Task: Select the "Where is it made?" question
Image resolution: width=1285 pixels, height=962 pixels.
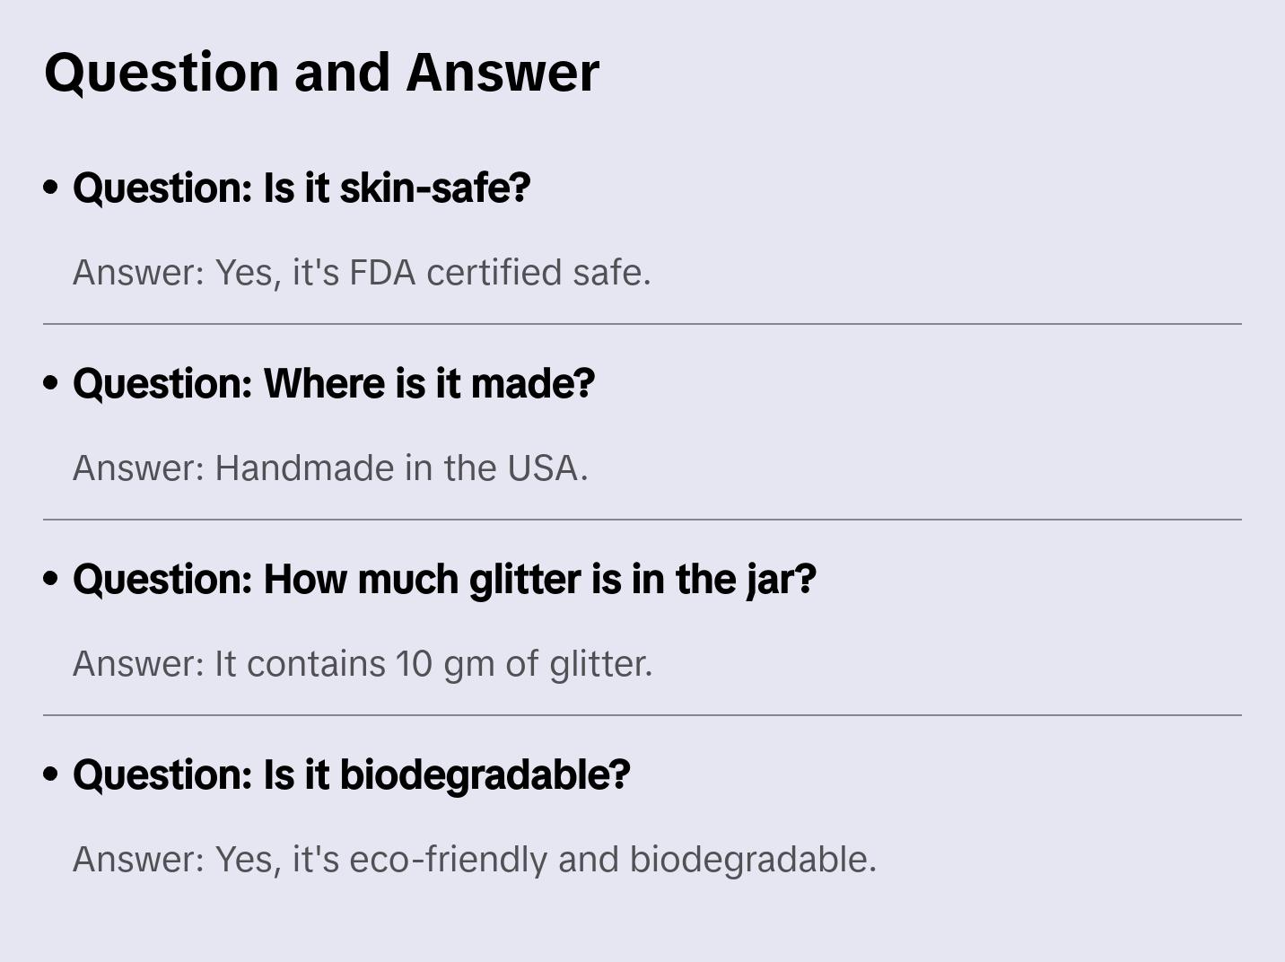Action: [334, 383]
